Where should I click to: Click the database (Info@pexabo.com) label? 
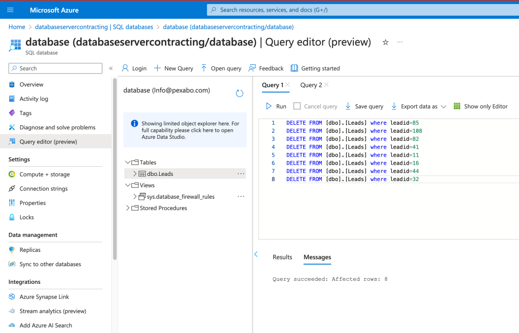coord(166,90)
